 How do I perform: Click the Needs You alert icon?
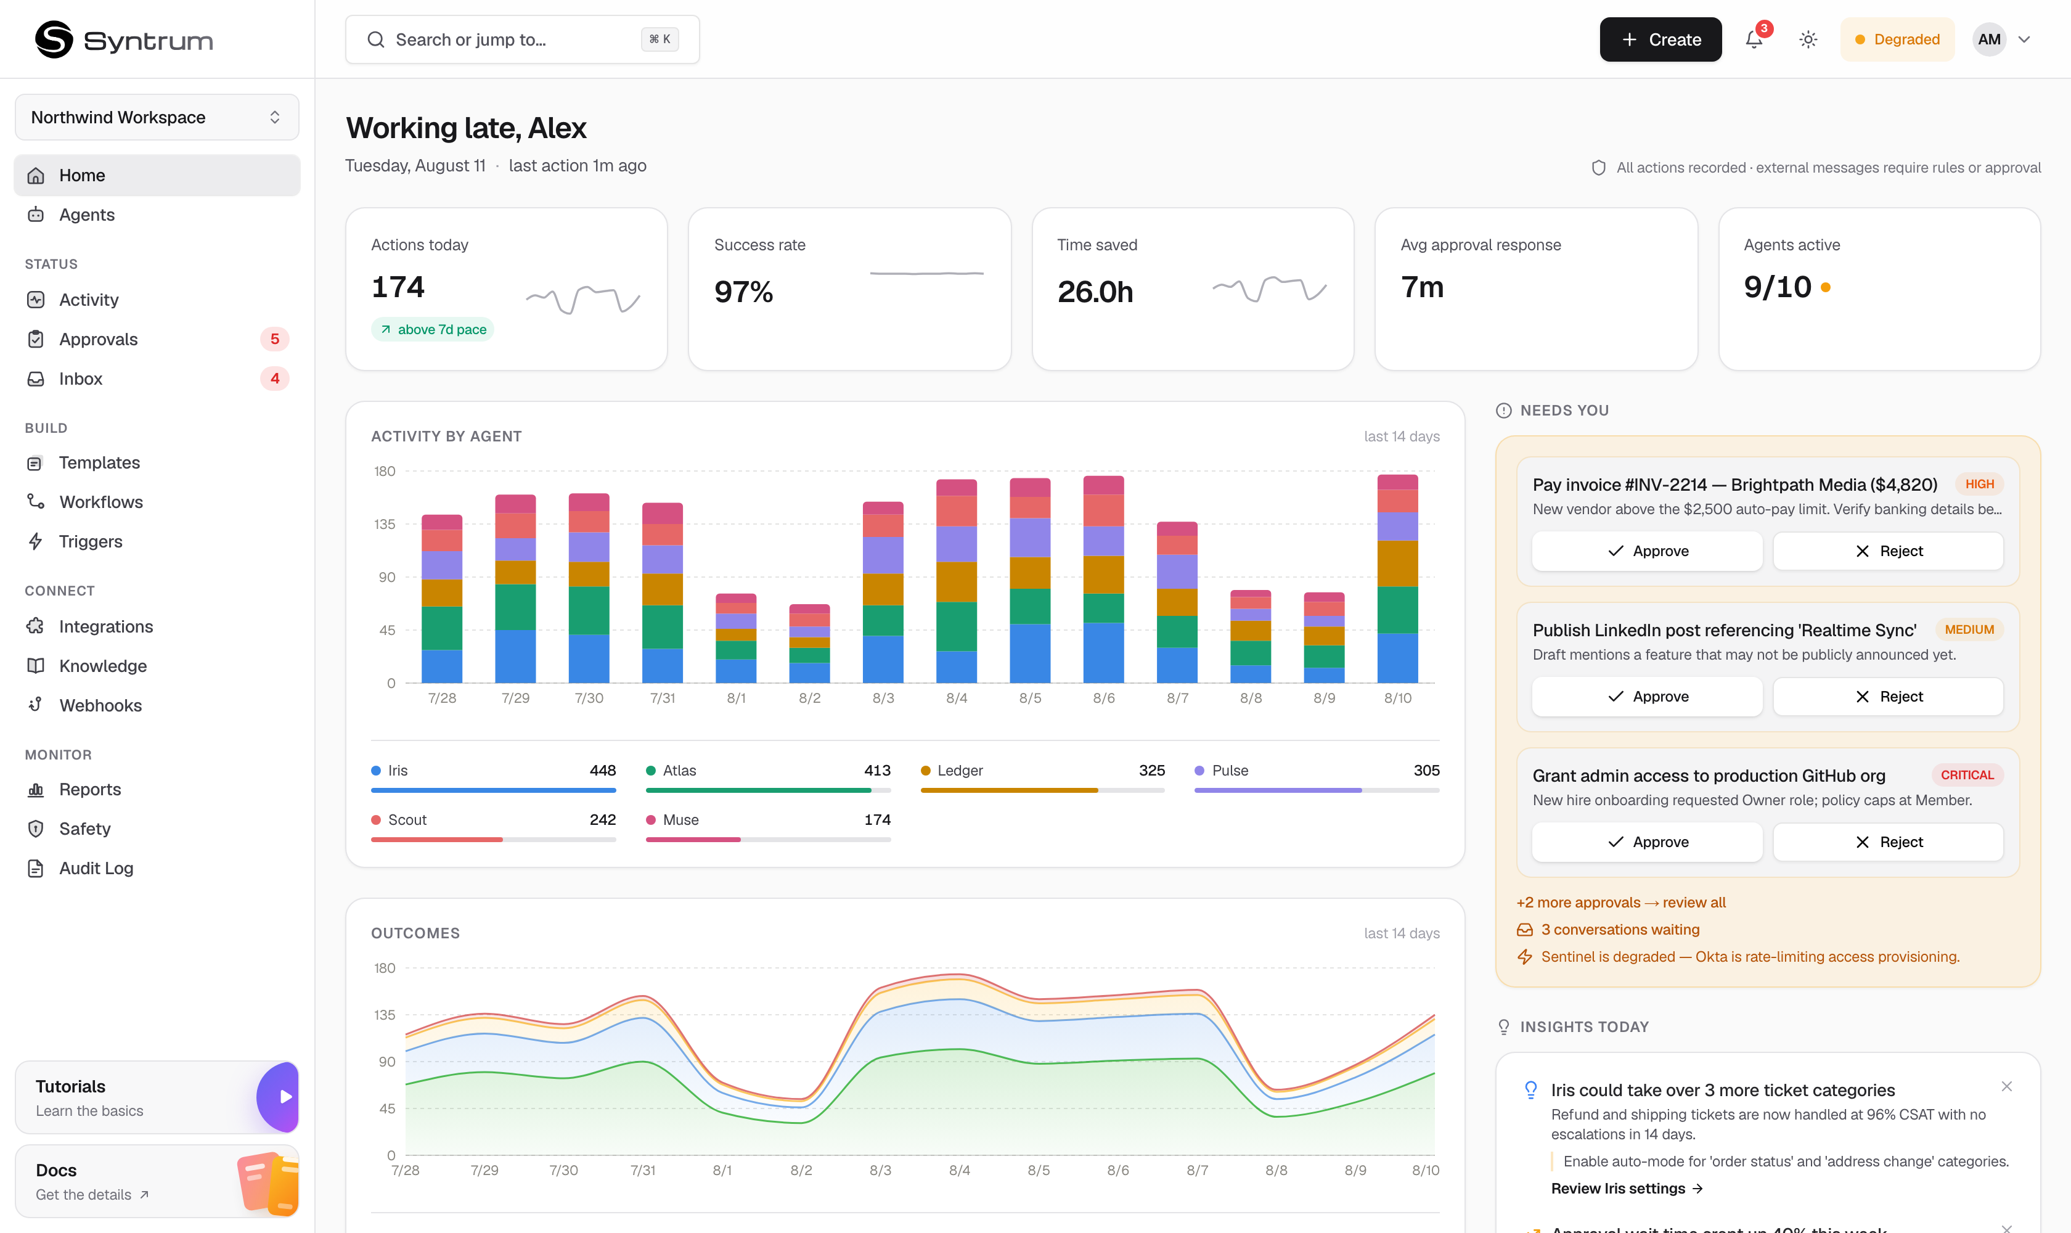[1503, 411]
